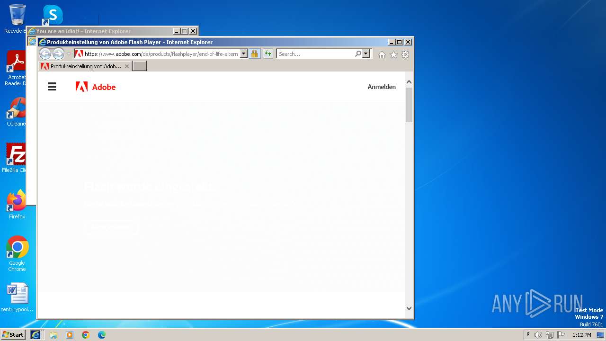
Task: Open Chrome from the taskbar
Action: tap(86, 335)
